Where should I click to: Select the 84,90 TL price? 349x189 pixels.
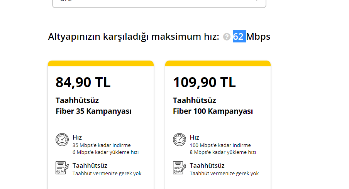(x=83, y=82)
